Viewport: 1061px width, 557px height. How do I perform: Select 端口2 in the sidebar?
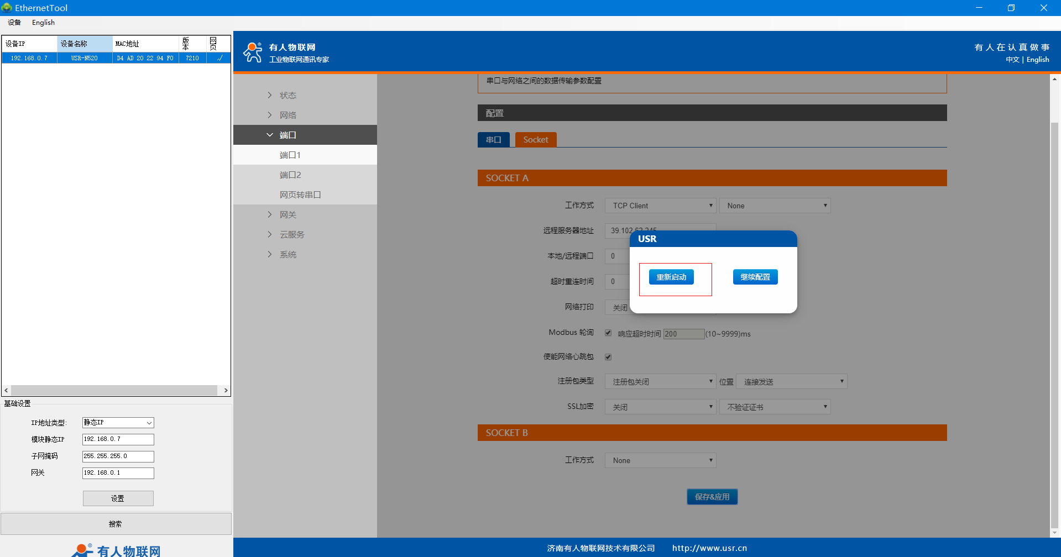(290, 175)
